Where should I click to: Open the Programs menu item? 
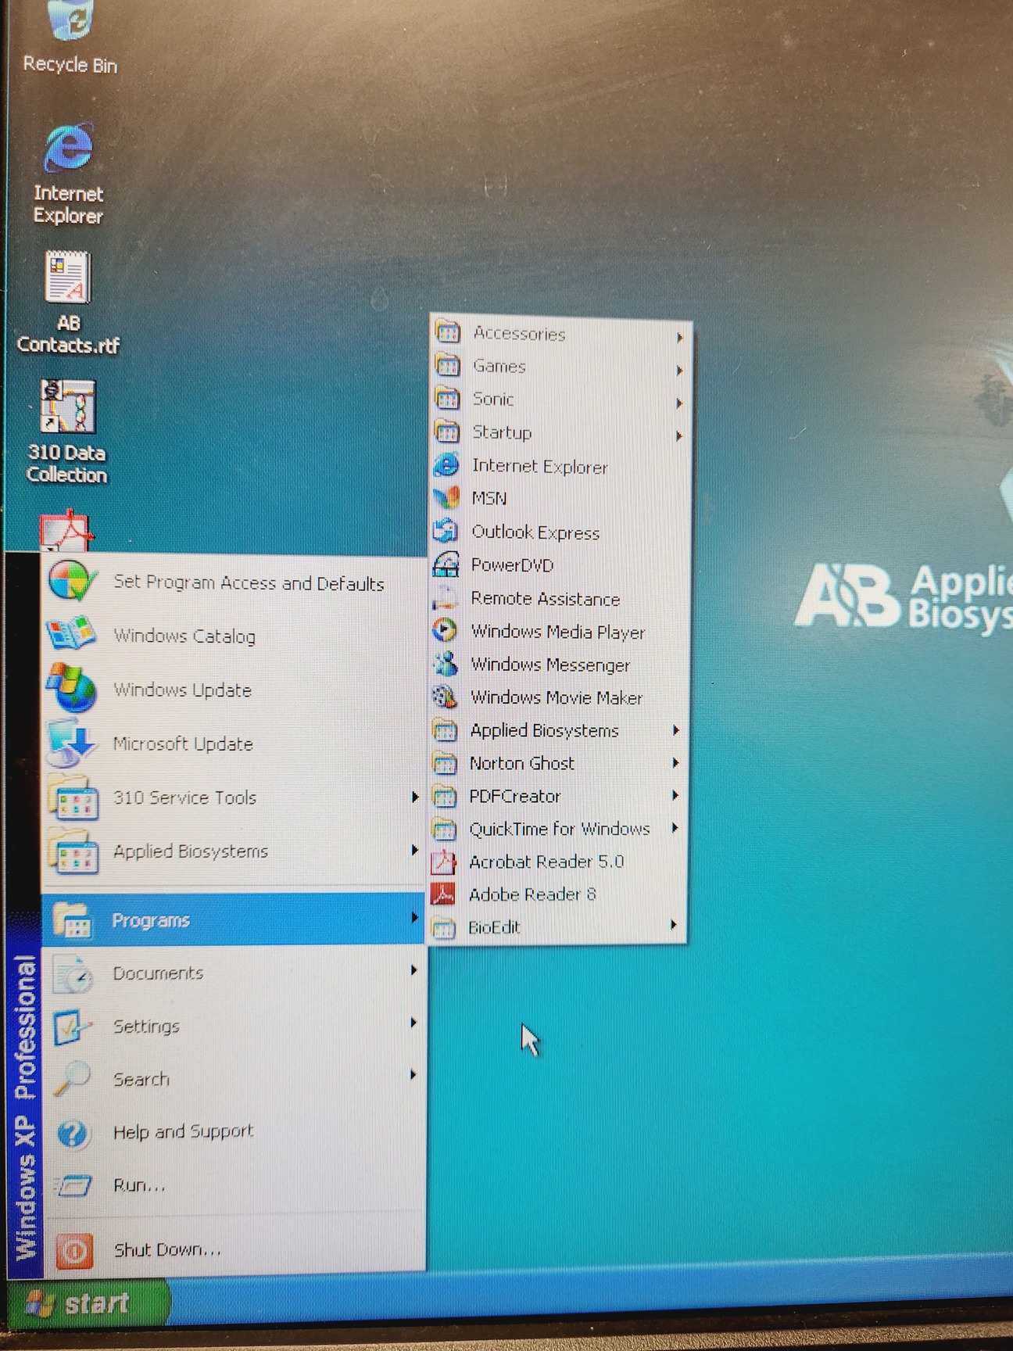(234, 919)
